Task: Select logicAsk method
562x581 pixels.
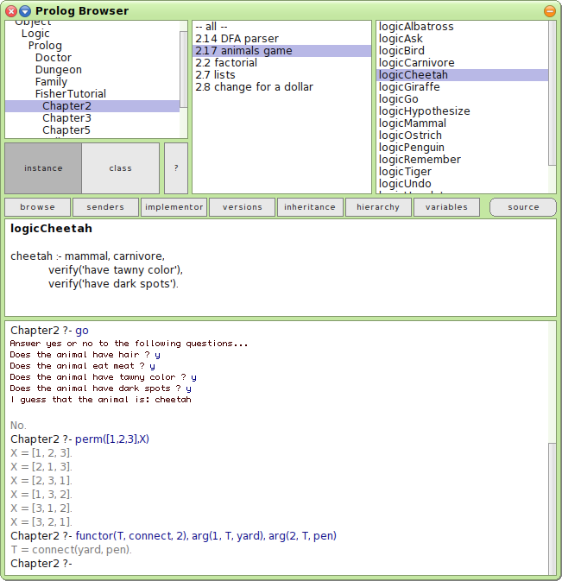Action: click(463, 39)
